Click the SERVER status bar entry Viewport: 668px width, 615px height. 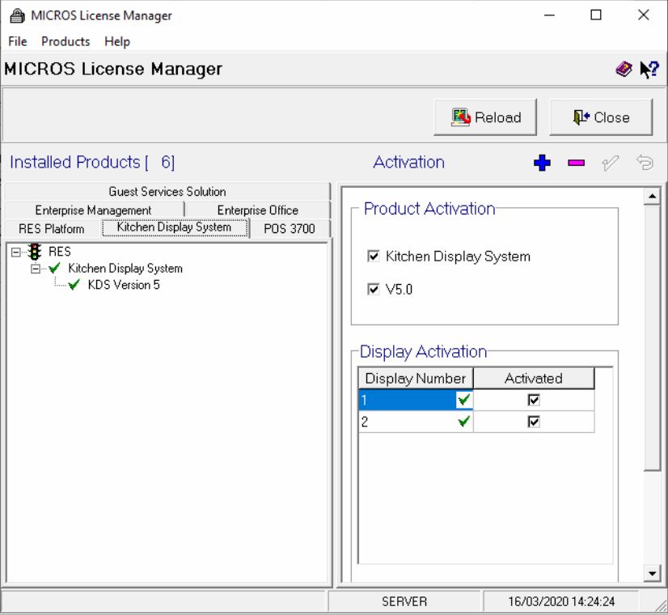(404, 601)
